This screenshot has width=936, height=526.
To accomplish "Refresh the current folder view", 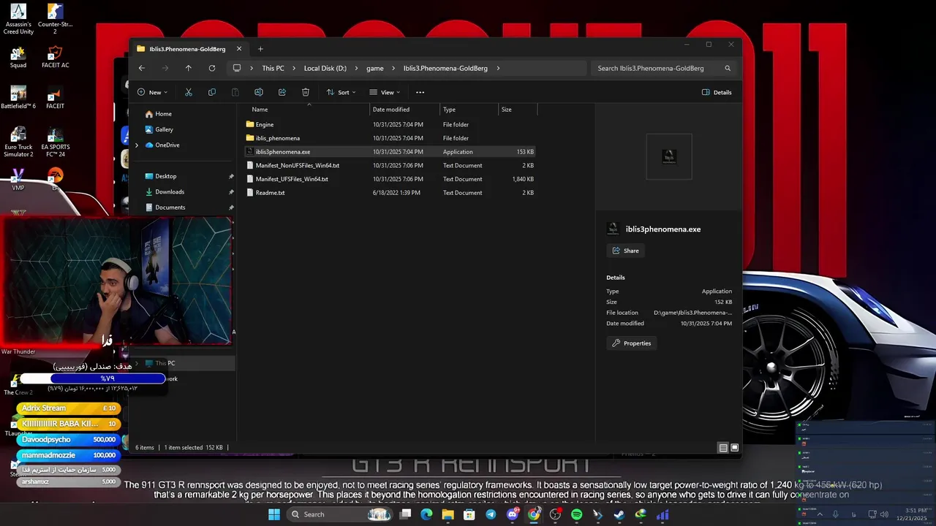I will pyautogui.click(x=212, y=68).
